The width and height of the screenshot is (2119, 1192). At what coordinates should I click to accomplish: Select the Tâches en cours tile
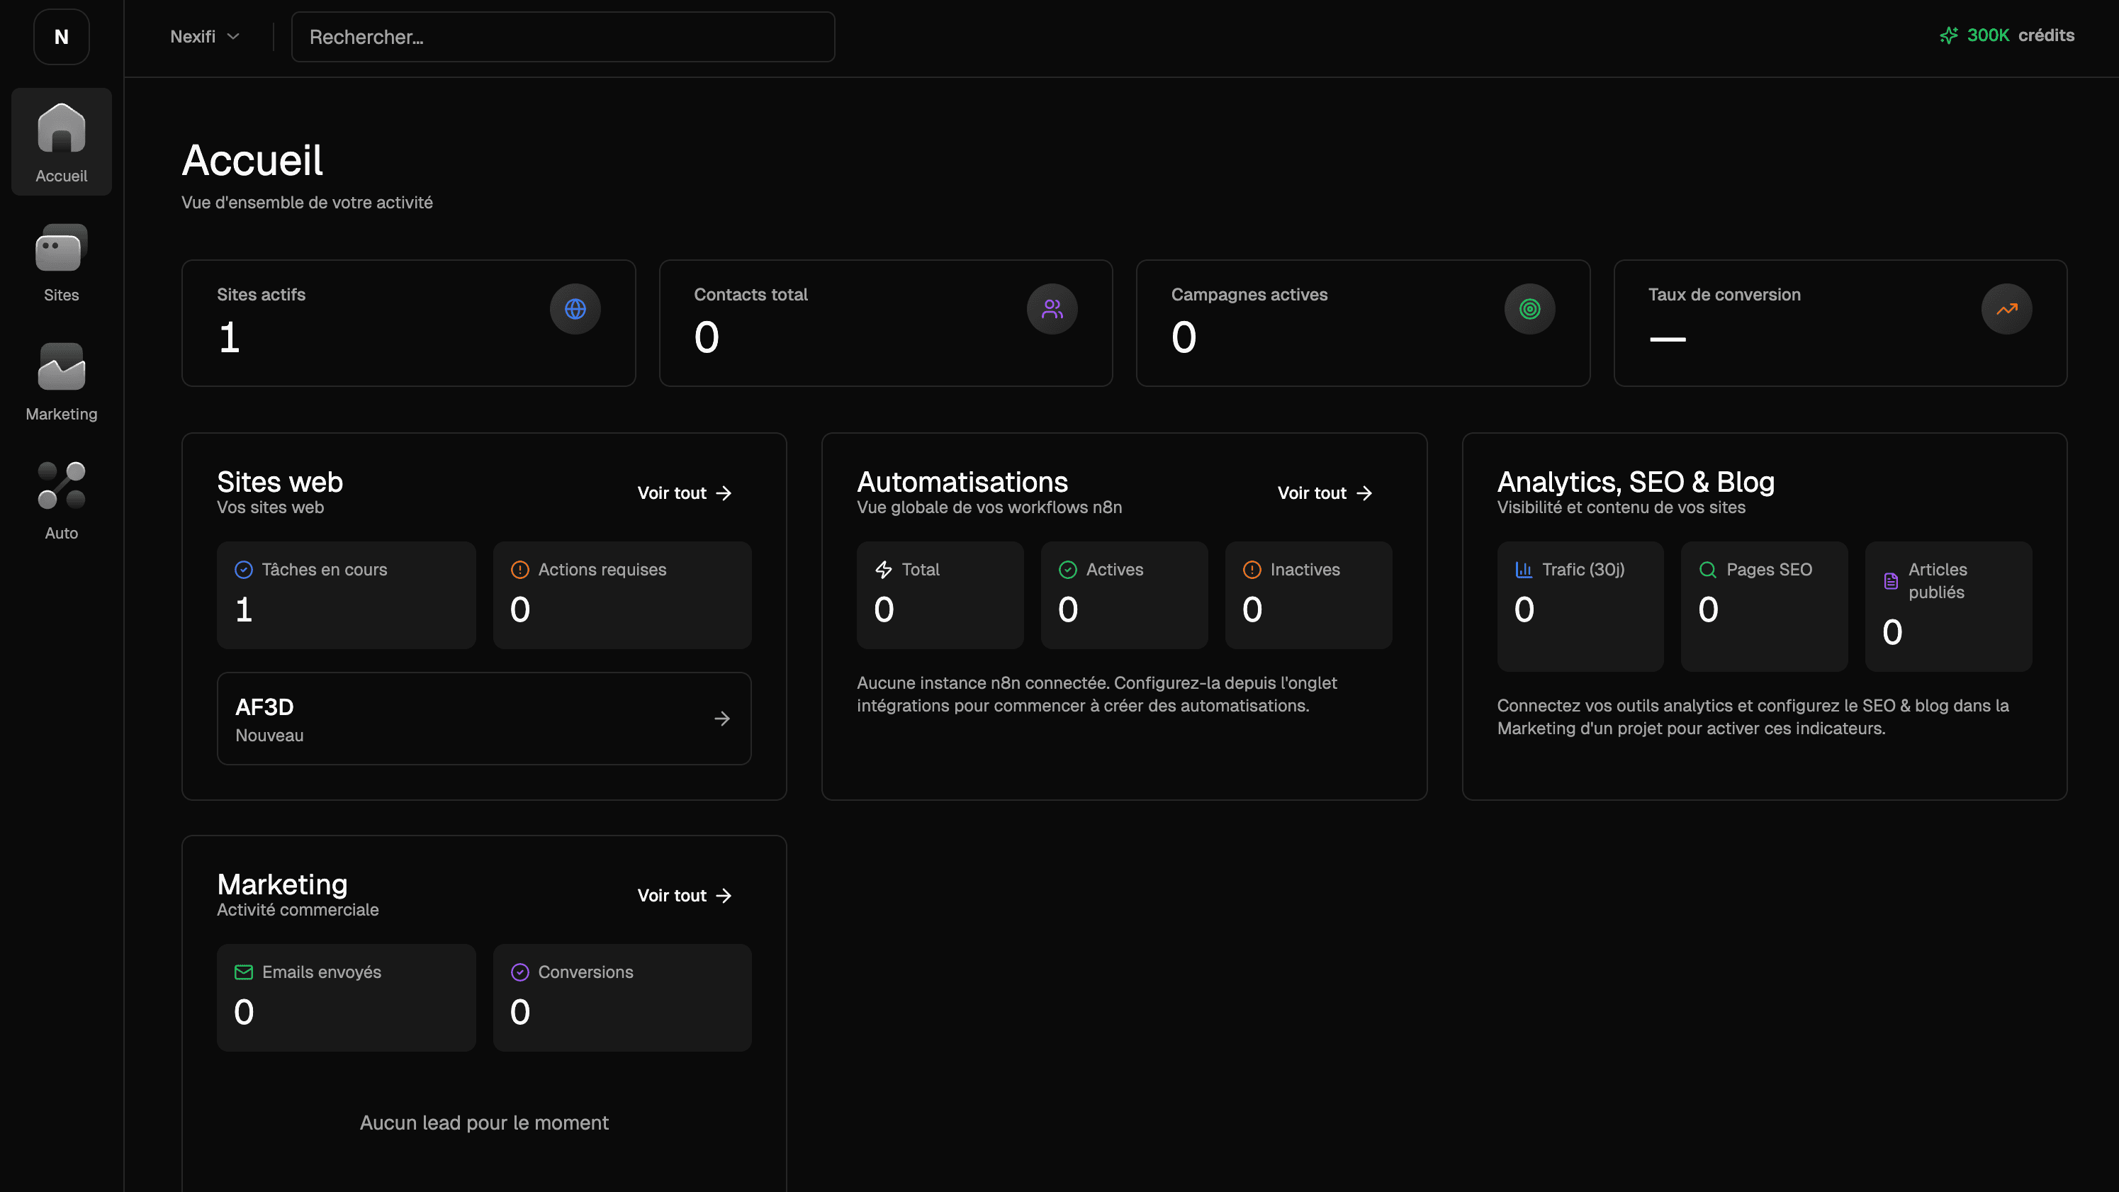coord(346,594)
